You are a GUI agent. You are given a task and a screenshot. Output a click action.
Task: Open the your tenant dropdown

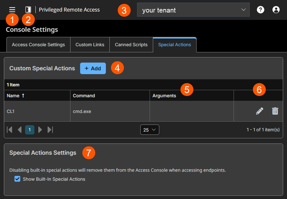point(193,10)
